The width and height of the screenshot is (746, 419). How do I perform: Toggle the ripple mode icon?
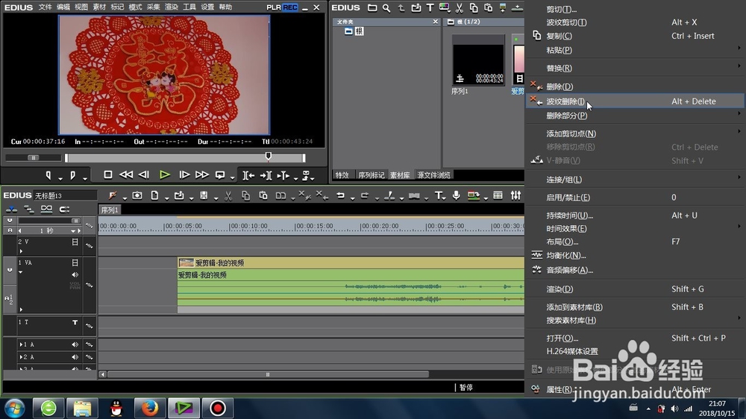[28, 209]
